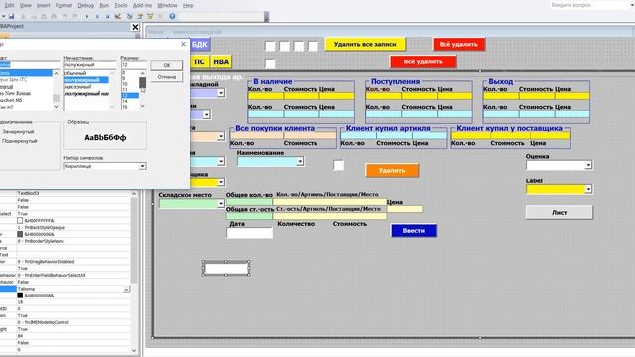Click the blue Help question-mark icon
The height and width of the screenshot is (357, 635).
(x=172, y=16)
